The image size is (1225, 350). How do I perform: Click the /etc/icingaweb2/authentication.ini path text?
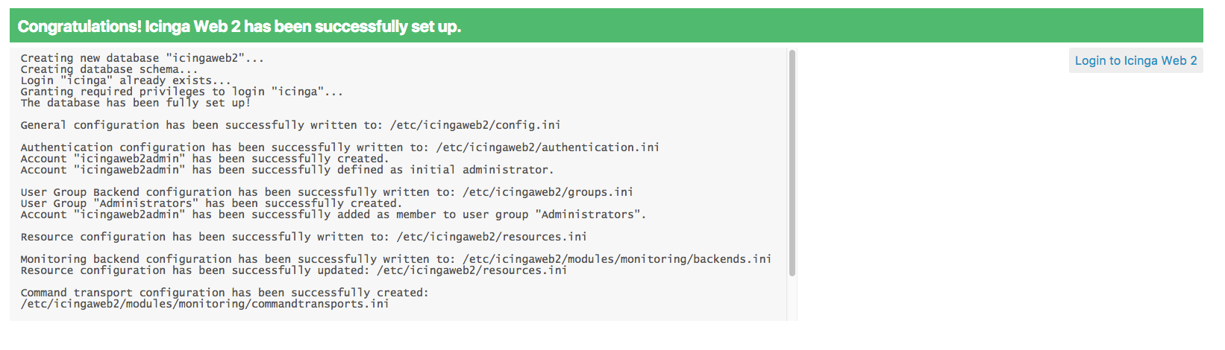548,147
